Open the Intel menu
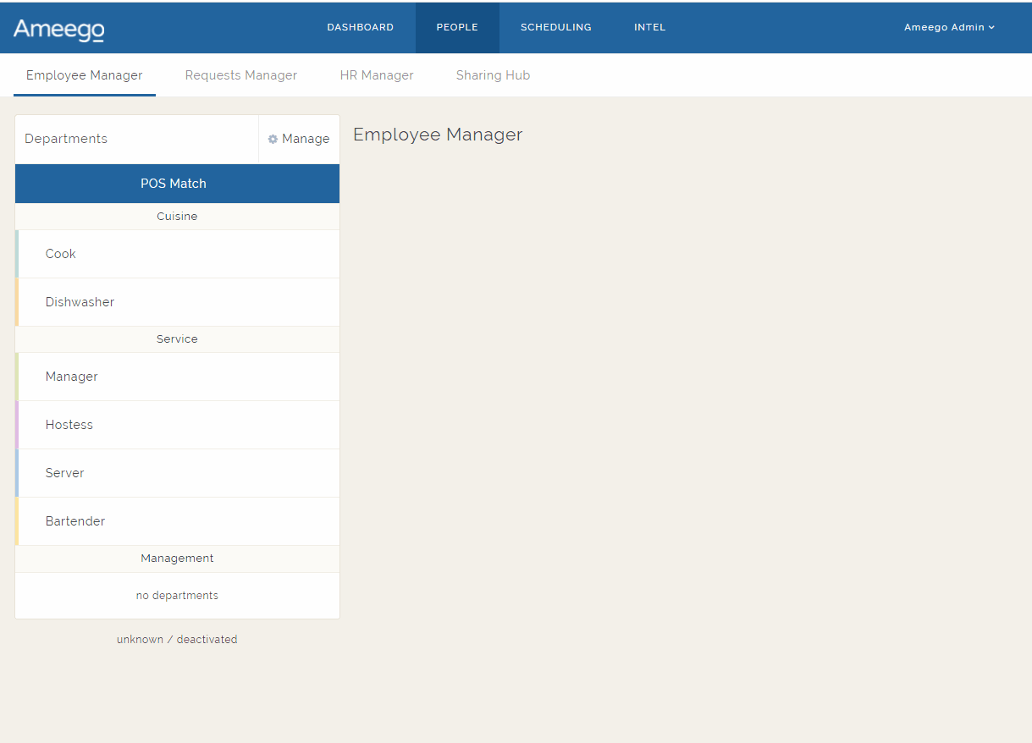 [x=649, y=27]
